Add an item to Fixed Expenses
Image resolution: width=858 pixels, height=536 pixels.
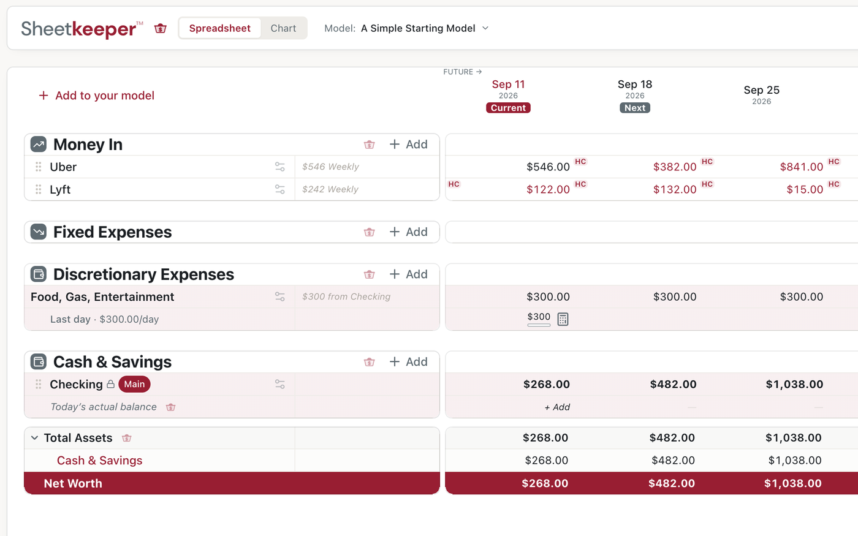(x=408, y=232)
